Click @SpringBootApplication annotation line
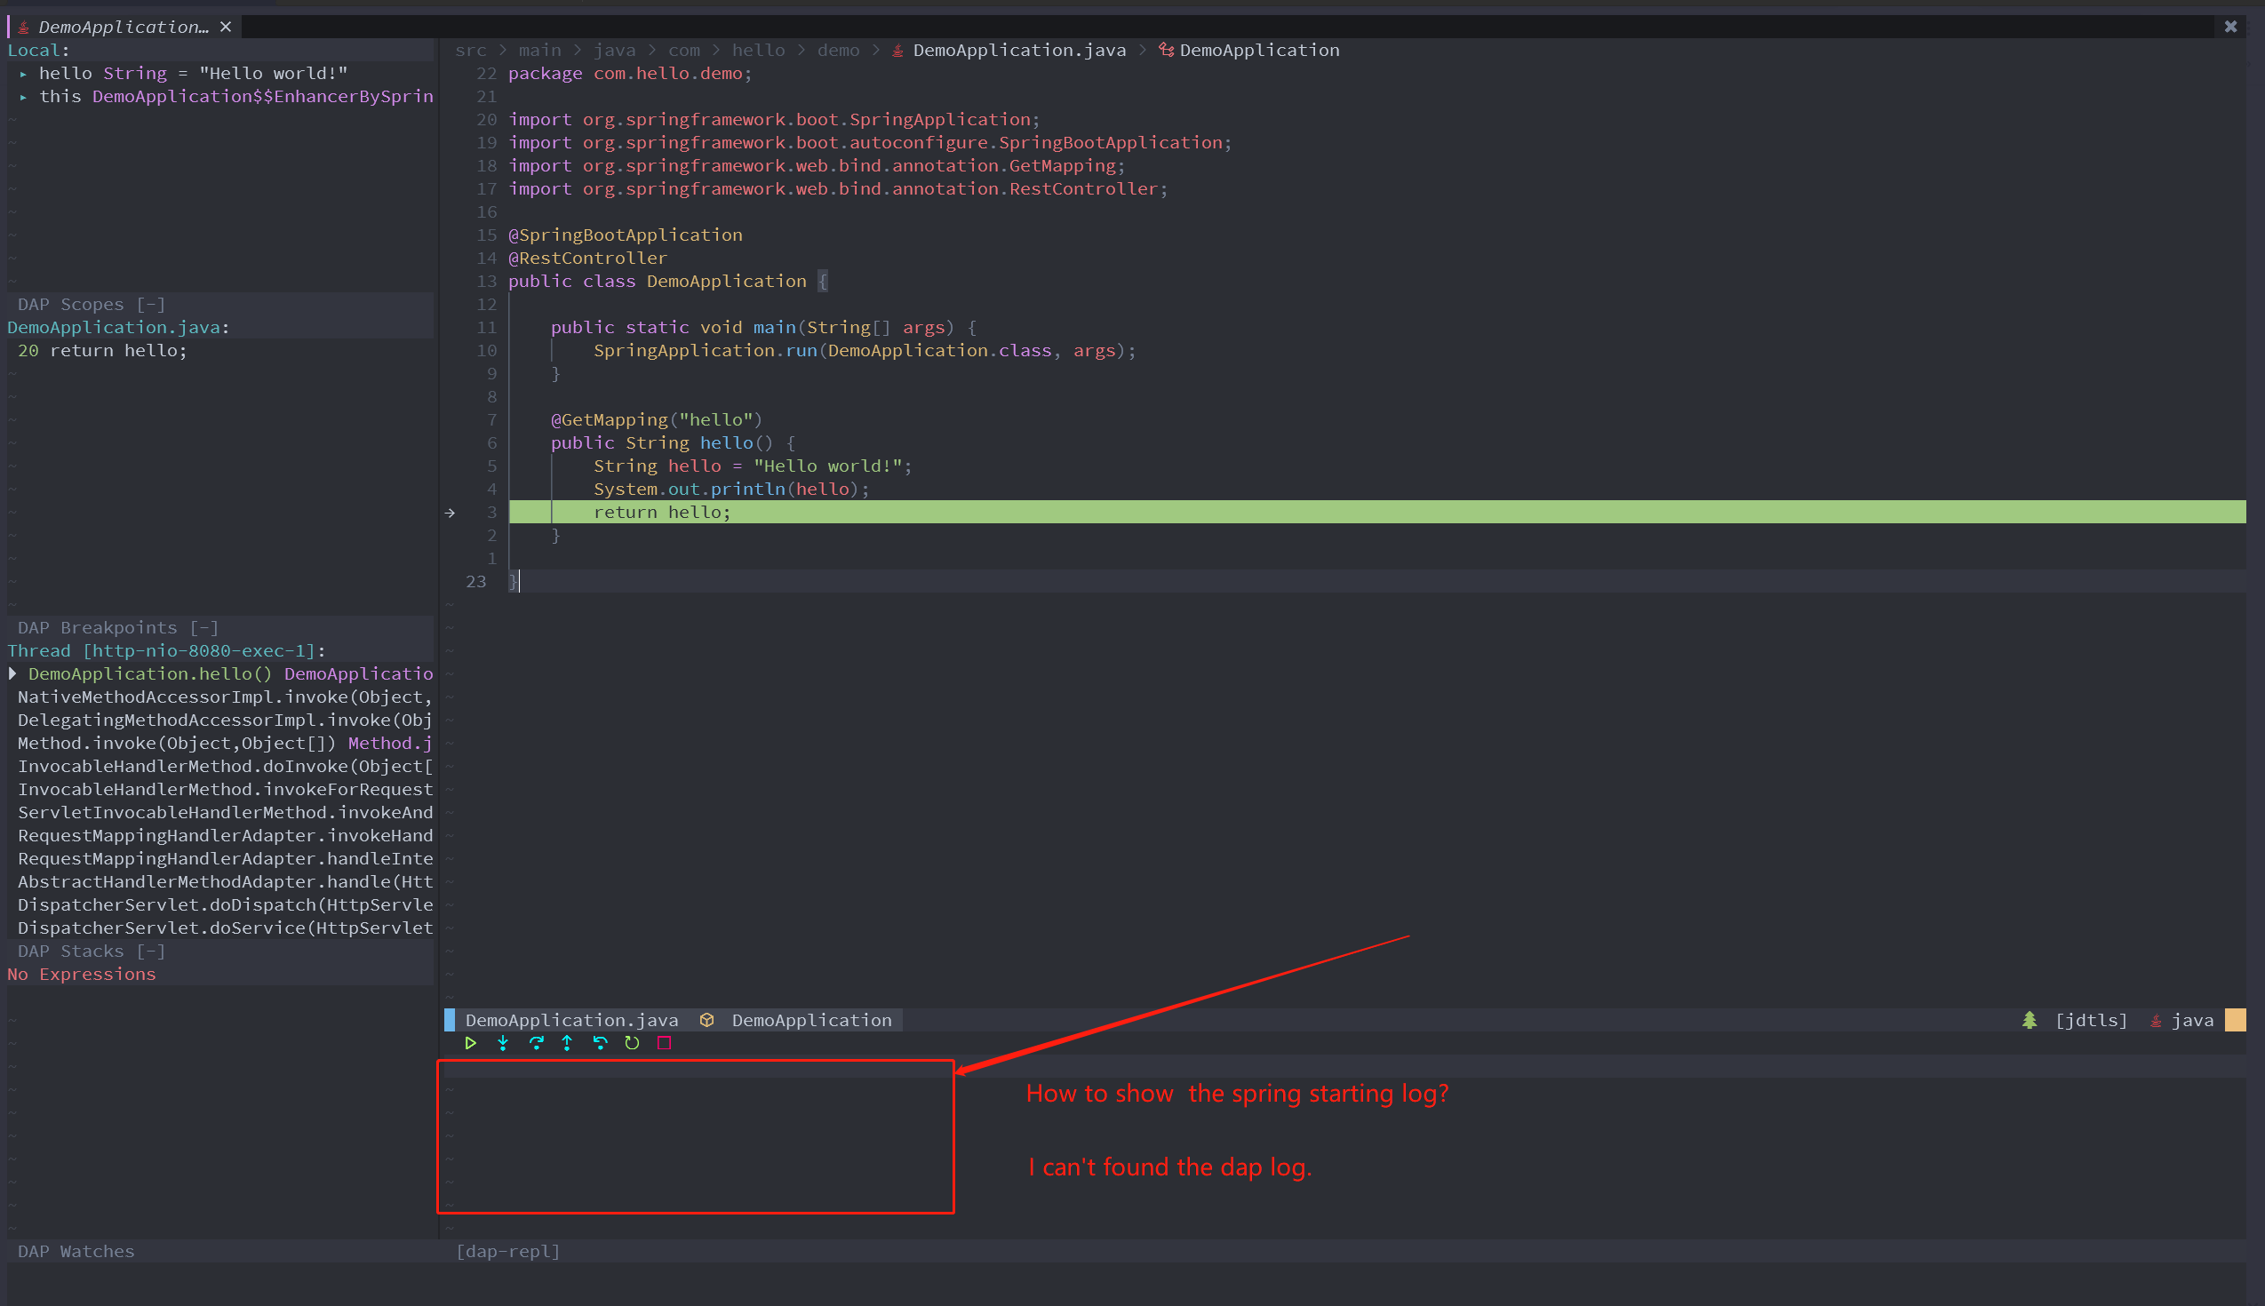2265x1306 pixels. 626,235
